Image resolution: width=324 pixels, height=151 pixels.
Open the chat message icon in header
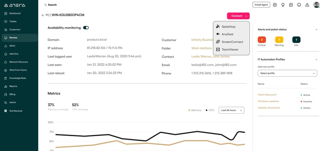(x=291, y=5)
